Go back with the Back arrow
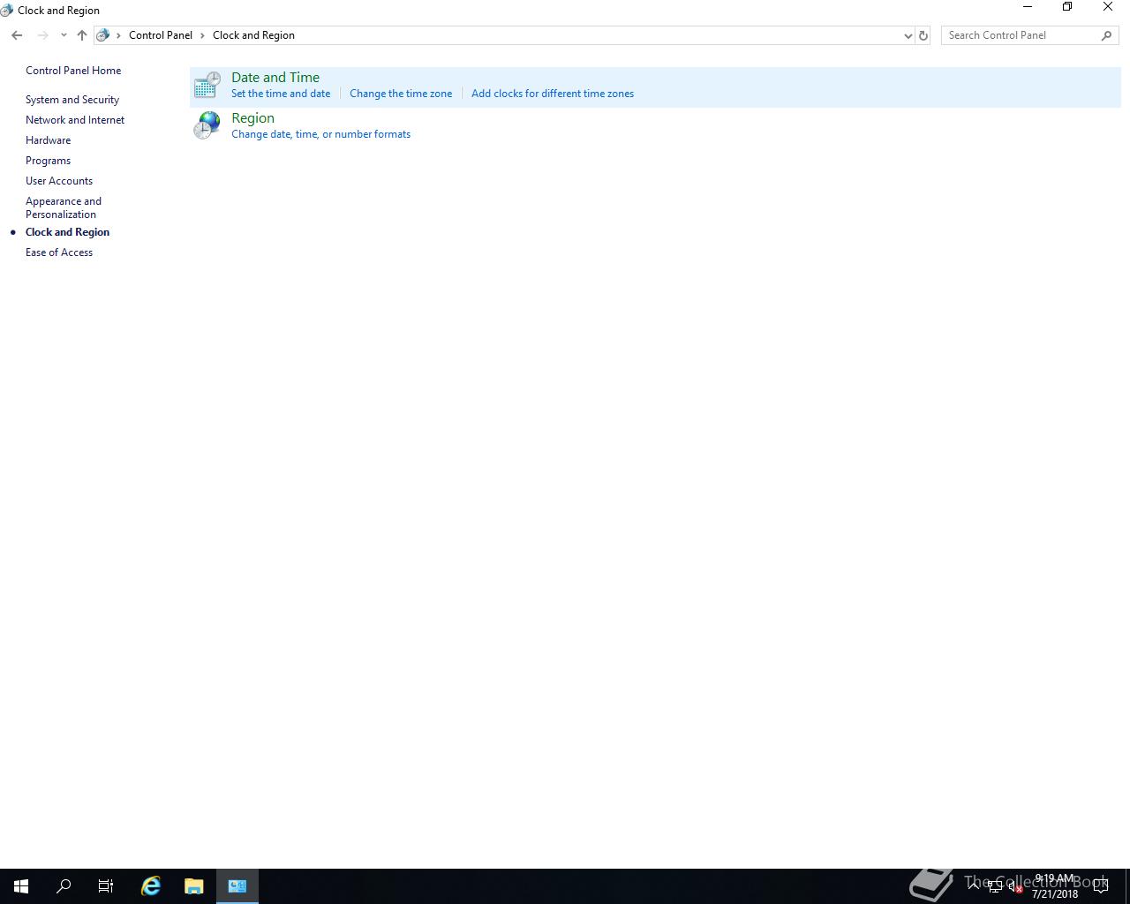 click(x=17, y=35)
